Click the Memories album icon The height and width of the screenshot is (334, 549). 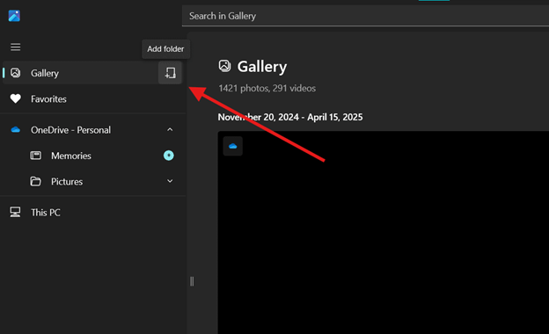coord(35,156)
